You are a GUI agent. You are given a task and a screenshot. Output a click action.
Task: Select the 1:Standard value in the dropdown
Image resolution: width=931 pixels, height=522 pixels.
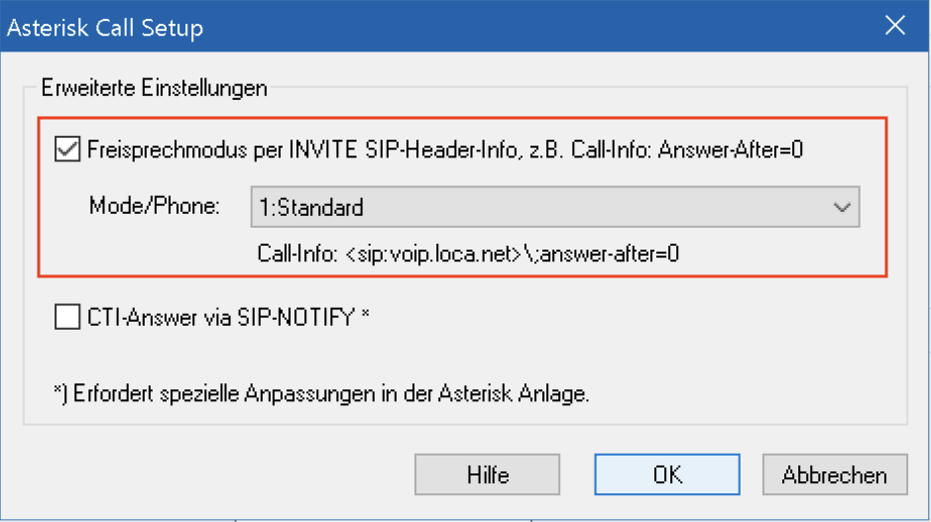click(310, 208)
